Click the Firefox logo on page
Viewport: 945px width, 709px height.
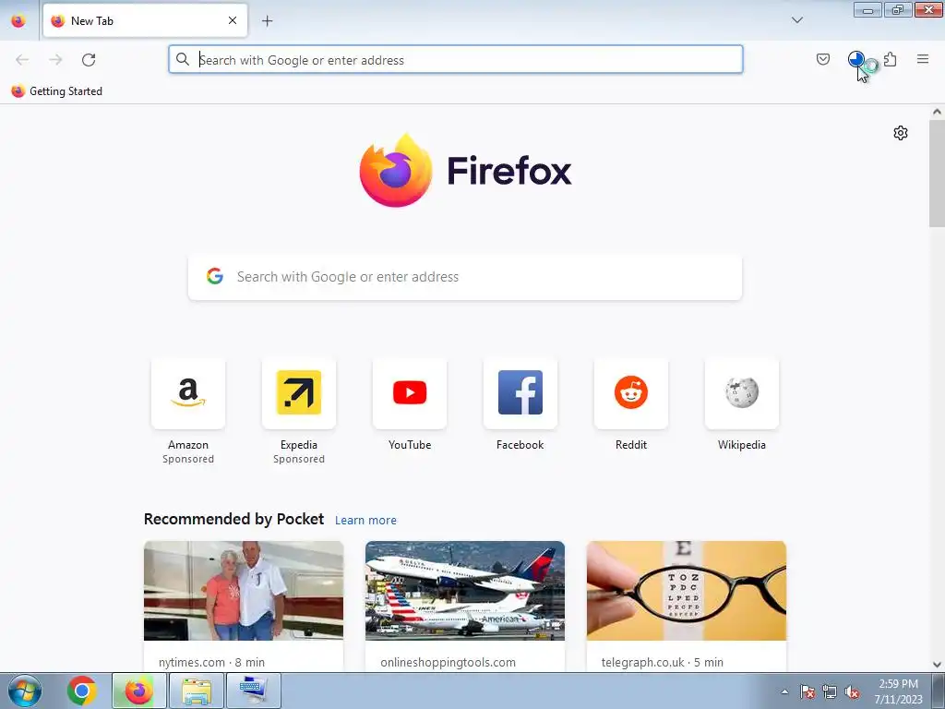[x=465, y=171]
